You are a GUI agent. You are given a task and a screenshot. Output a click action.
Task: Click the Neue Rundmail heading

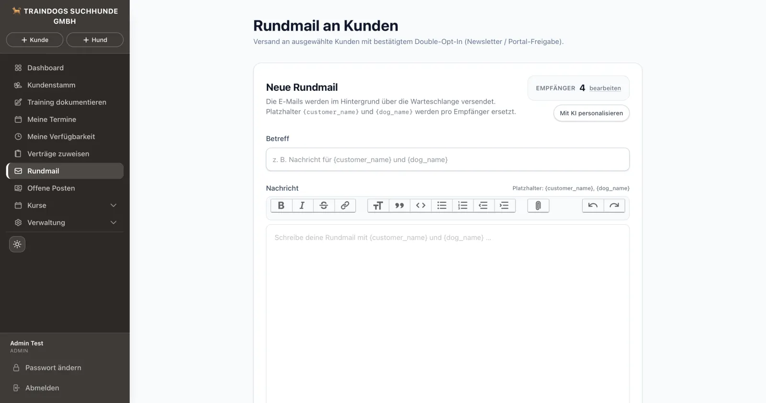302,87
